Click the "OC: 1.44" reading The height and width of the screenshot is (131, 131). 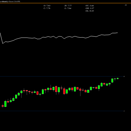pos(90,6)
